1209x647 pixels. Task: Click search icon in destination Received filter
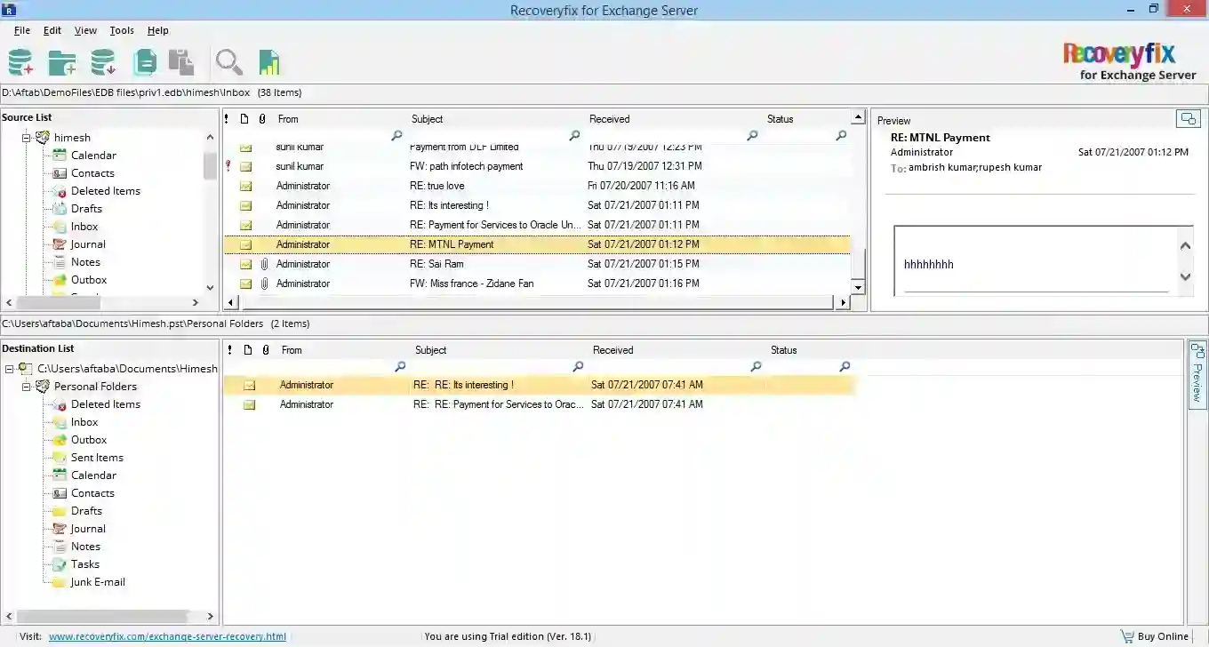coord(756,366)
